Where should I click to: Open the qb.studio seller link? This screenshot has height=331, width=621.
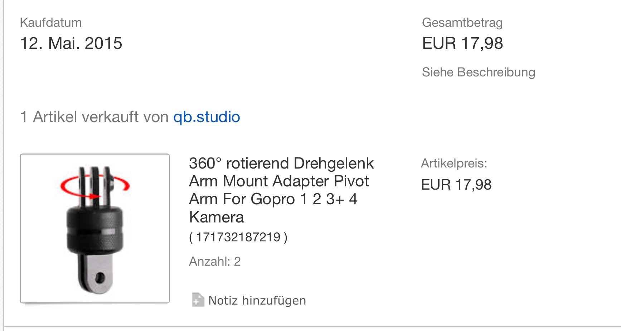pyautogui.click(x=207, y=117)
